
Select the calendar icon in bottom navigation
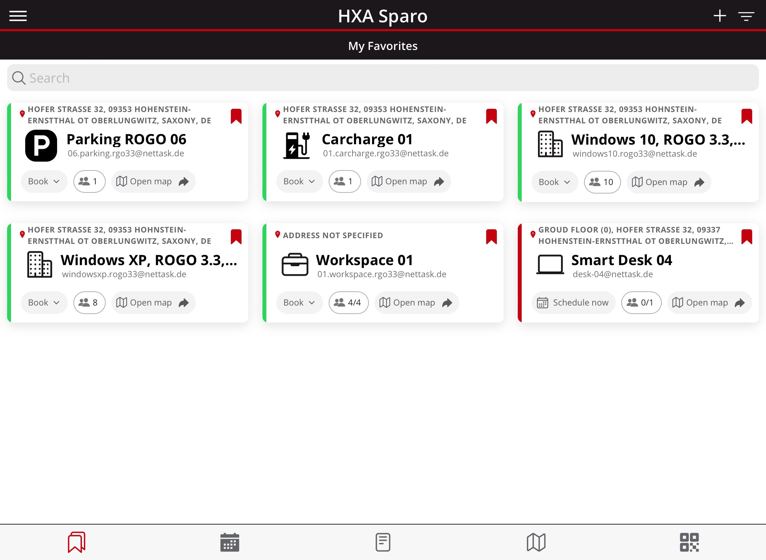pos(230,542)
